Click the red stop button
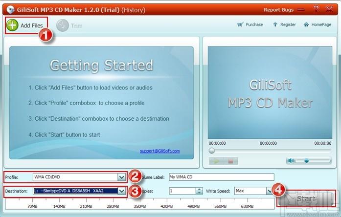The image size is (341, 217). [230, 161]
